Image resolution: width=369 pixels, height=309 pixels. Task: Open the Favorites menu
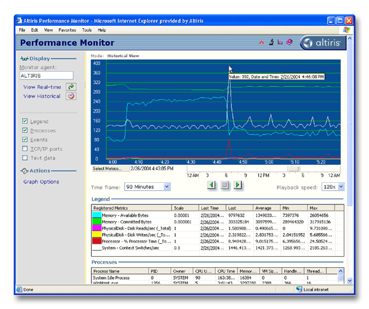pos(67,30)
